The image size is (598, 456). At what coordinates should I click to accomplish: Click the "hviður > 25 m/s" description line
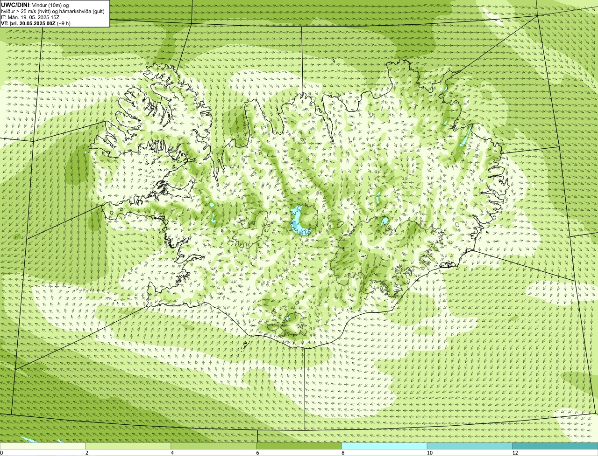click(x=53, y=11)
